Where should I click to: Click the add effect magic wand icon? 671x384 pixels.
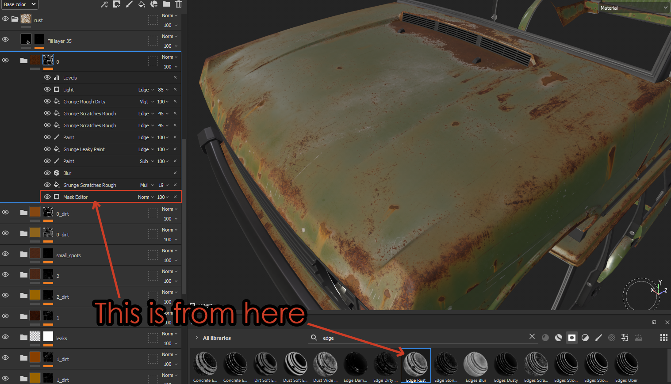[104, 4]
